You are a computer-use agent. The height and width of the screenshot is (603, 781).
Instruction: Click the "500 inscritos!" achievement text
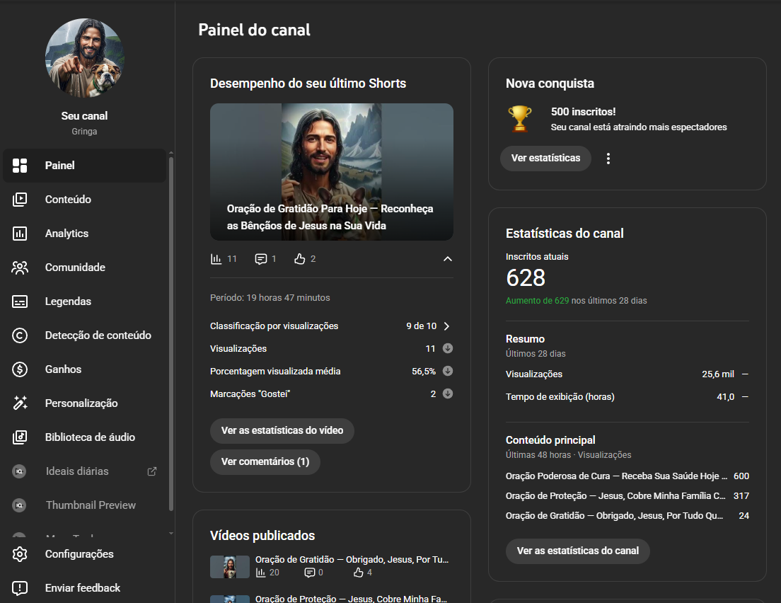583,112
